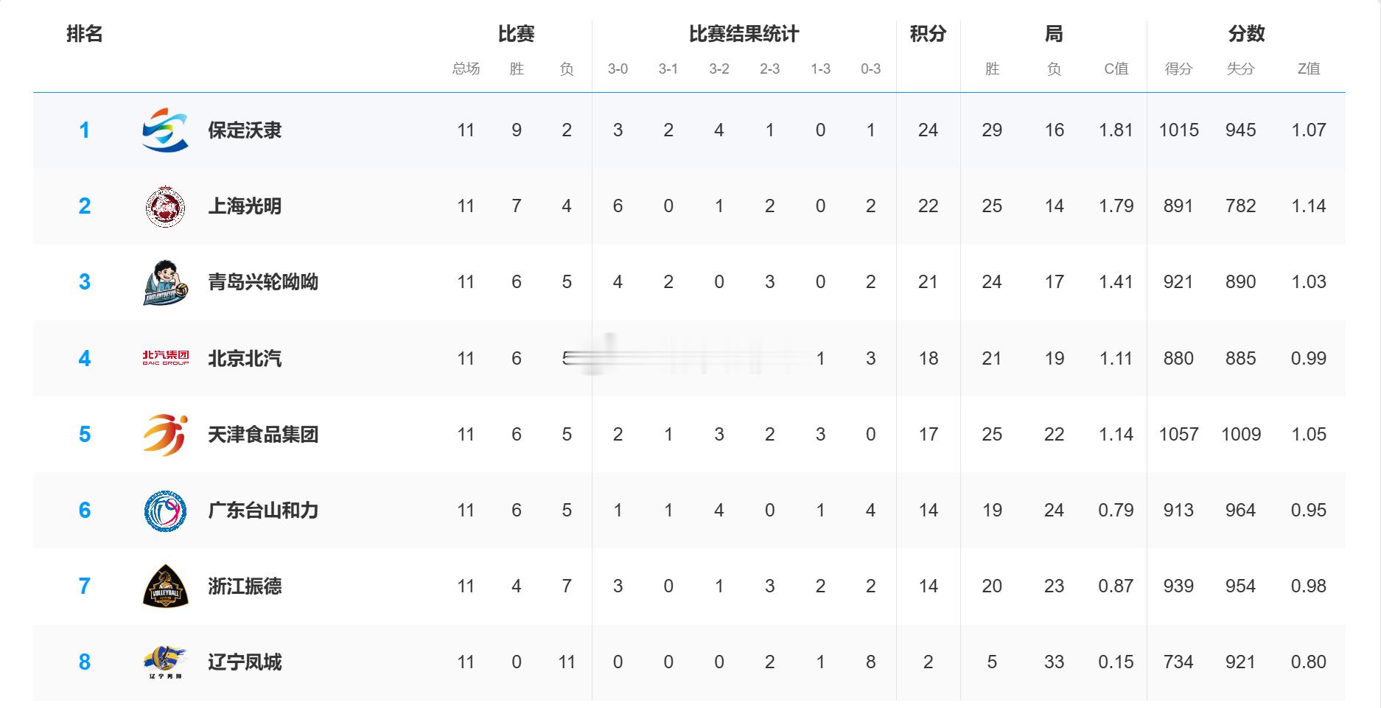
Task: Click the Shanghai Guangming (上海光明) team logo
Action: [x=165, y=206]
